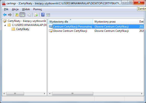Select the Glowne Centrum Certyfikacji certificate row
Viewport: 146px width, 103px height.
96,31
